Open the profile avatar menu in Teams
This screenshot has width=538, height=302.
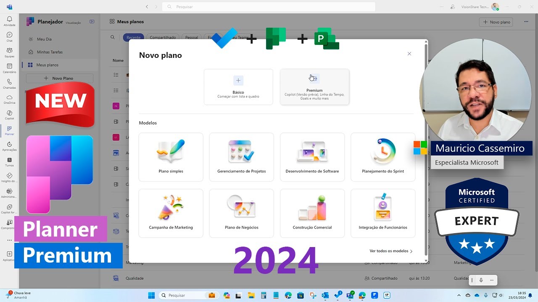tap(495, 7)
